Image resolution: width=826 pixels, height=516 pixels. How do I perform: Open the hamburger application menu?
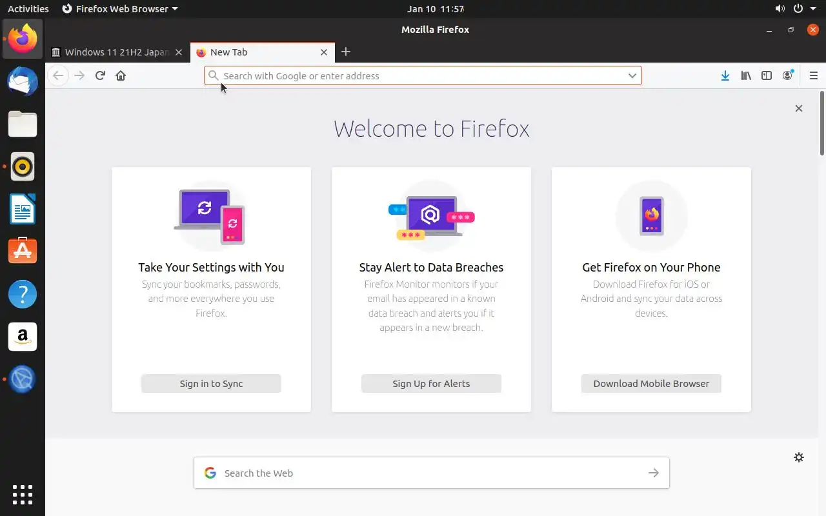coord(813,75)
